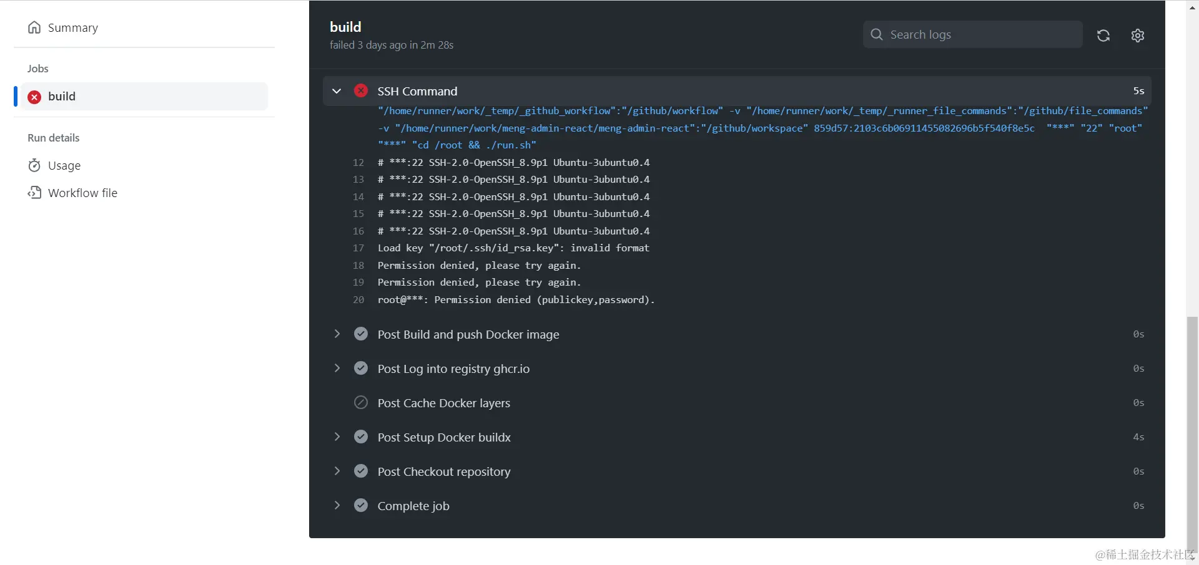
Task: Click the re-run refresh icon
Action: tap(1103, 36)
